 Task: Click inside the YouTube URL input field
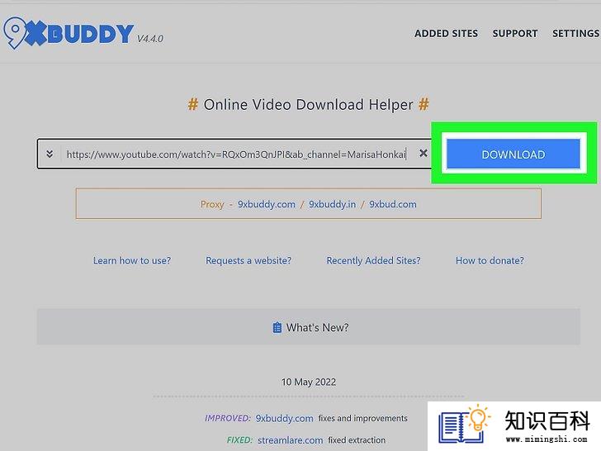tap(236, 154)
